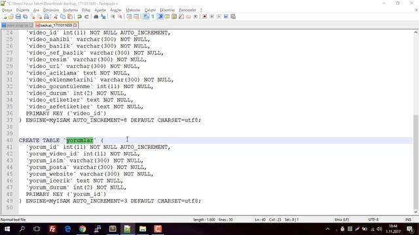Close the backup_1711011659 tab
This screenshot has height=235, width=419.
click(x=75, y=25)
